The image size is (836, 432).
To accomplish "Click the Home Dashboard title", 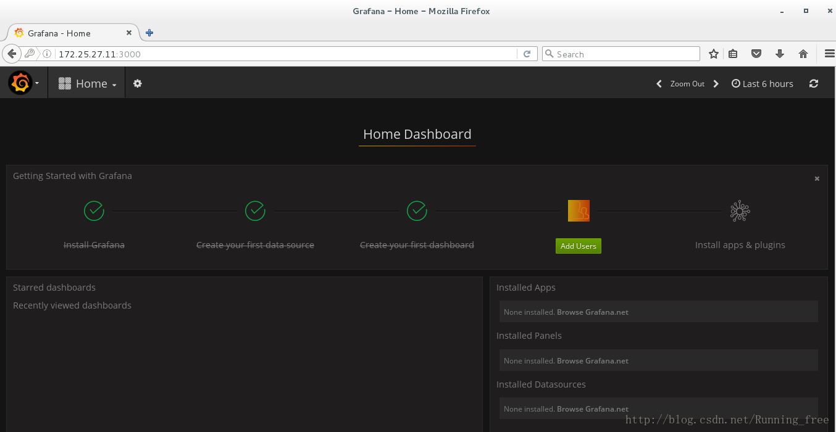I will point(417,134).
